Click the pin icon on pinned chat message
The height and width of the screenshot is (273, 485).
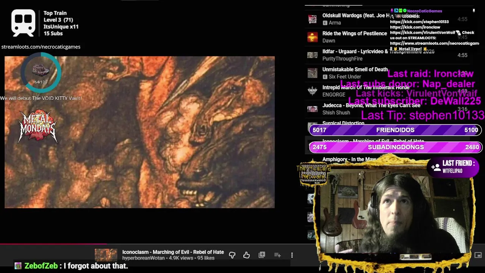[474, 11]
